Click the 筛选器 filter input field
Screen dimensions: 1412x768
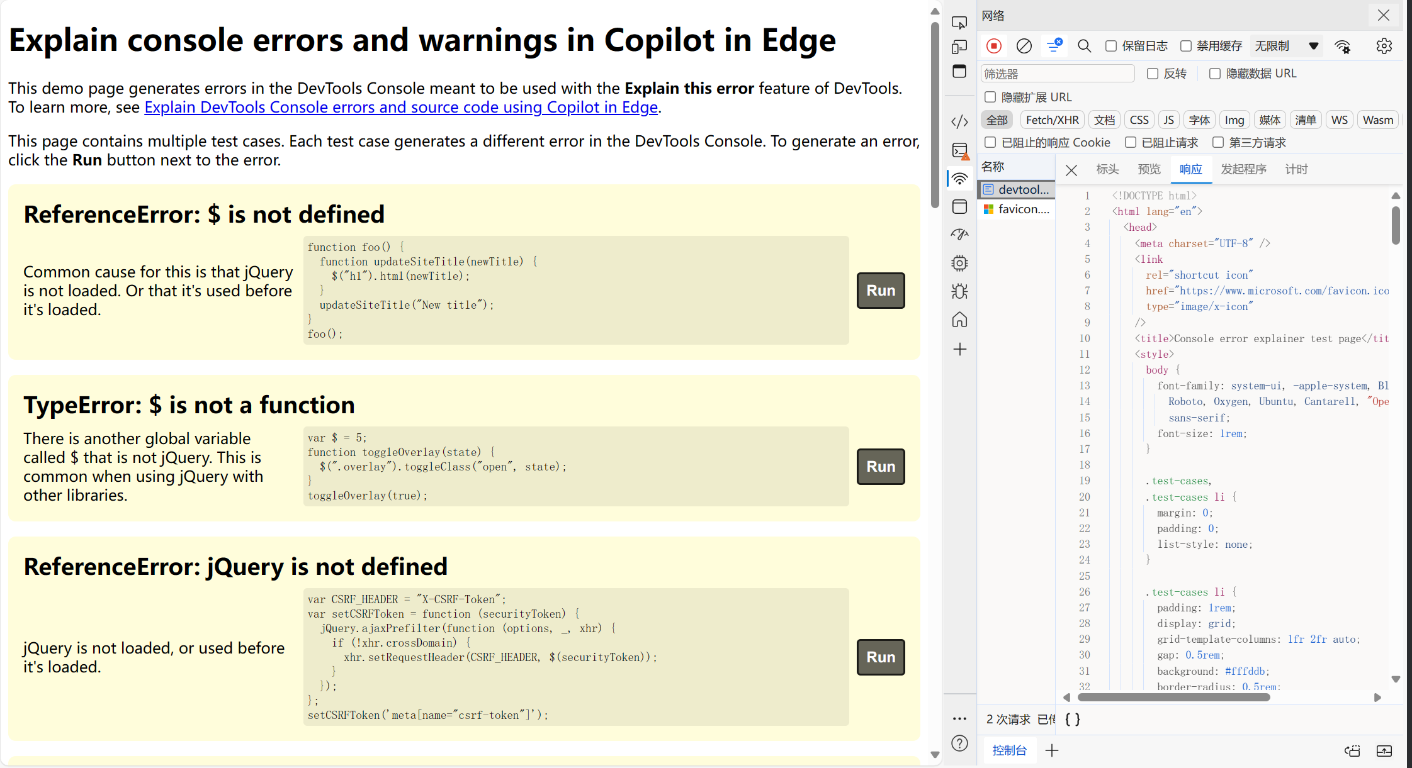(x=1058, y=74)
